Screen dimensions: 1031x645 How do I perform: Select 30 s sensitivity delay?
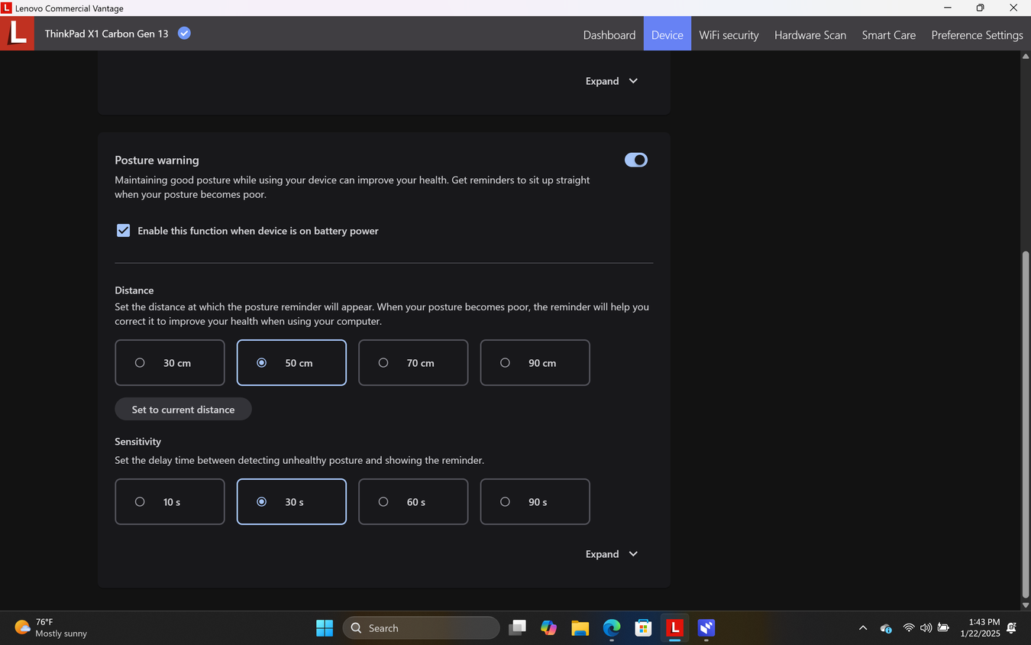click(291, 502)
